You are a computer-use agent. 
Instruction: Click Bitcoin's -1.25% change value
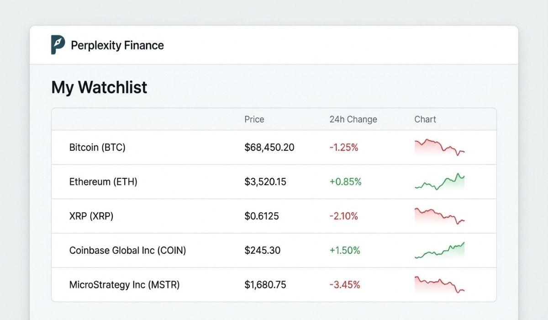point(345,147)
